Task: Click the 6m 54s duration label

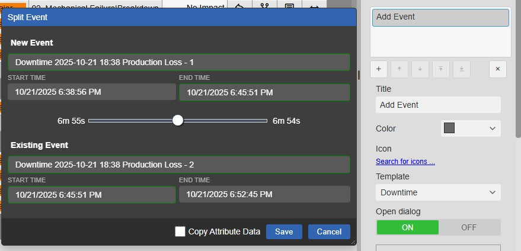Action: point(286,121)
